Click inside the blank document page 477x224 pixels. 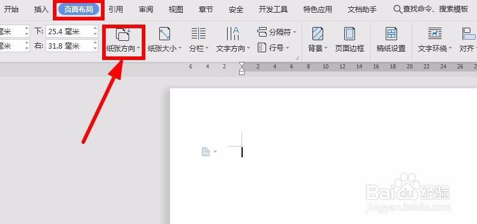(323, 156)
